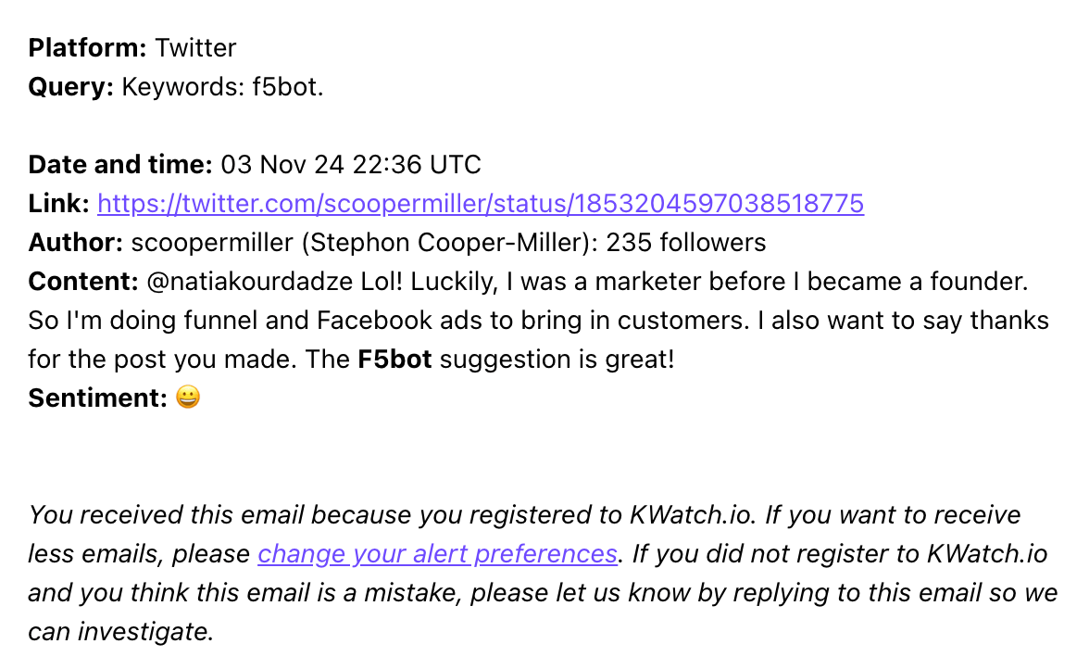Image resolution: width=1089 pixels, height=669 pixels.
Task: Click the f5bot keyword in Query line
Action: [285, 87]
